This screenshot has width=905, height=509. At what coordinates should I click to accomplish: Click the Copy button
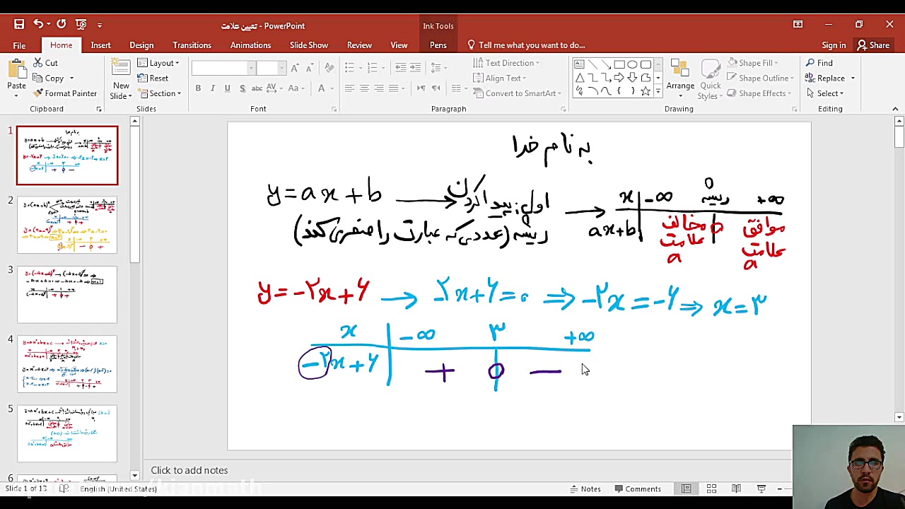pos(54,78)
